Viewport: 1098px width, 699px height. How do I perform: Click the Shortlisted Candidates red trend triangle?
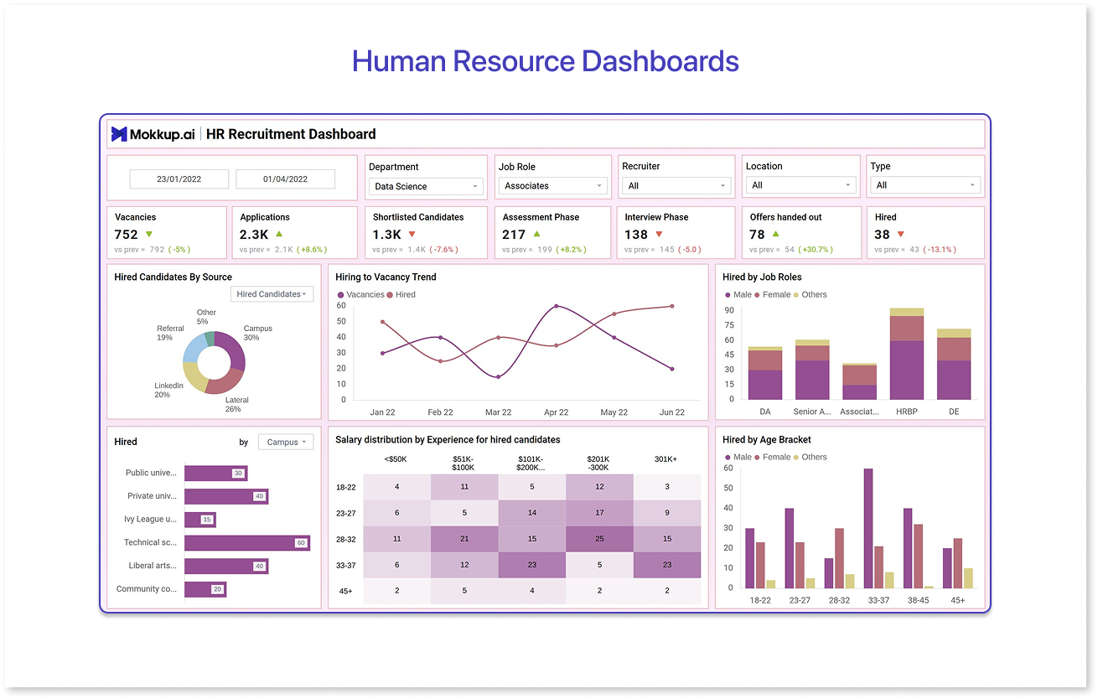pos(412,235)
